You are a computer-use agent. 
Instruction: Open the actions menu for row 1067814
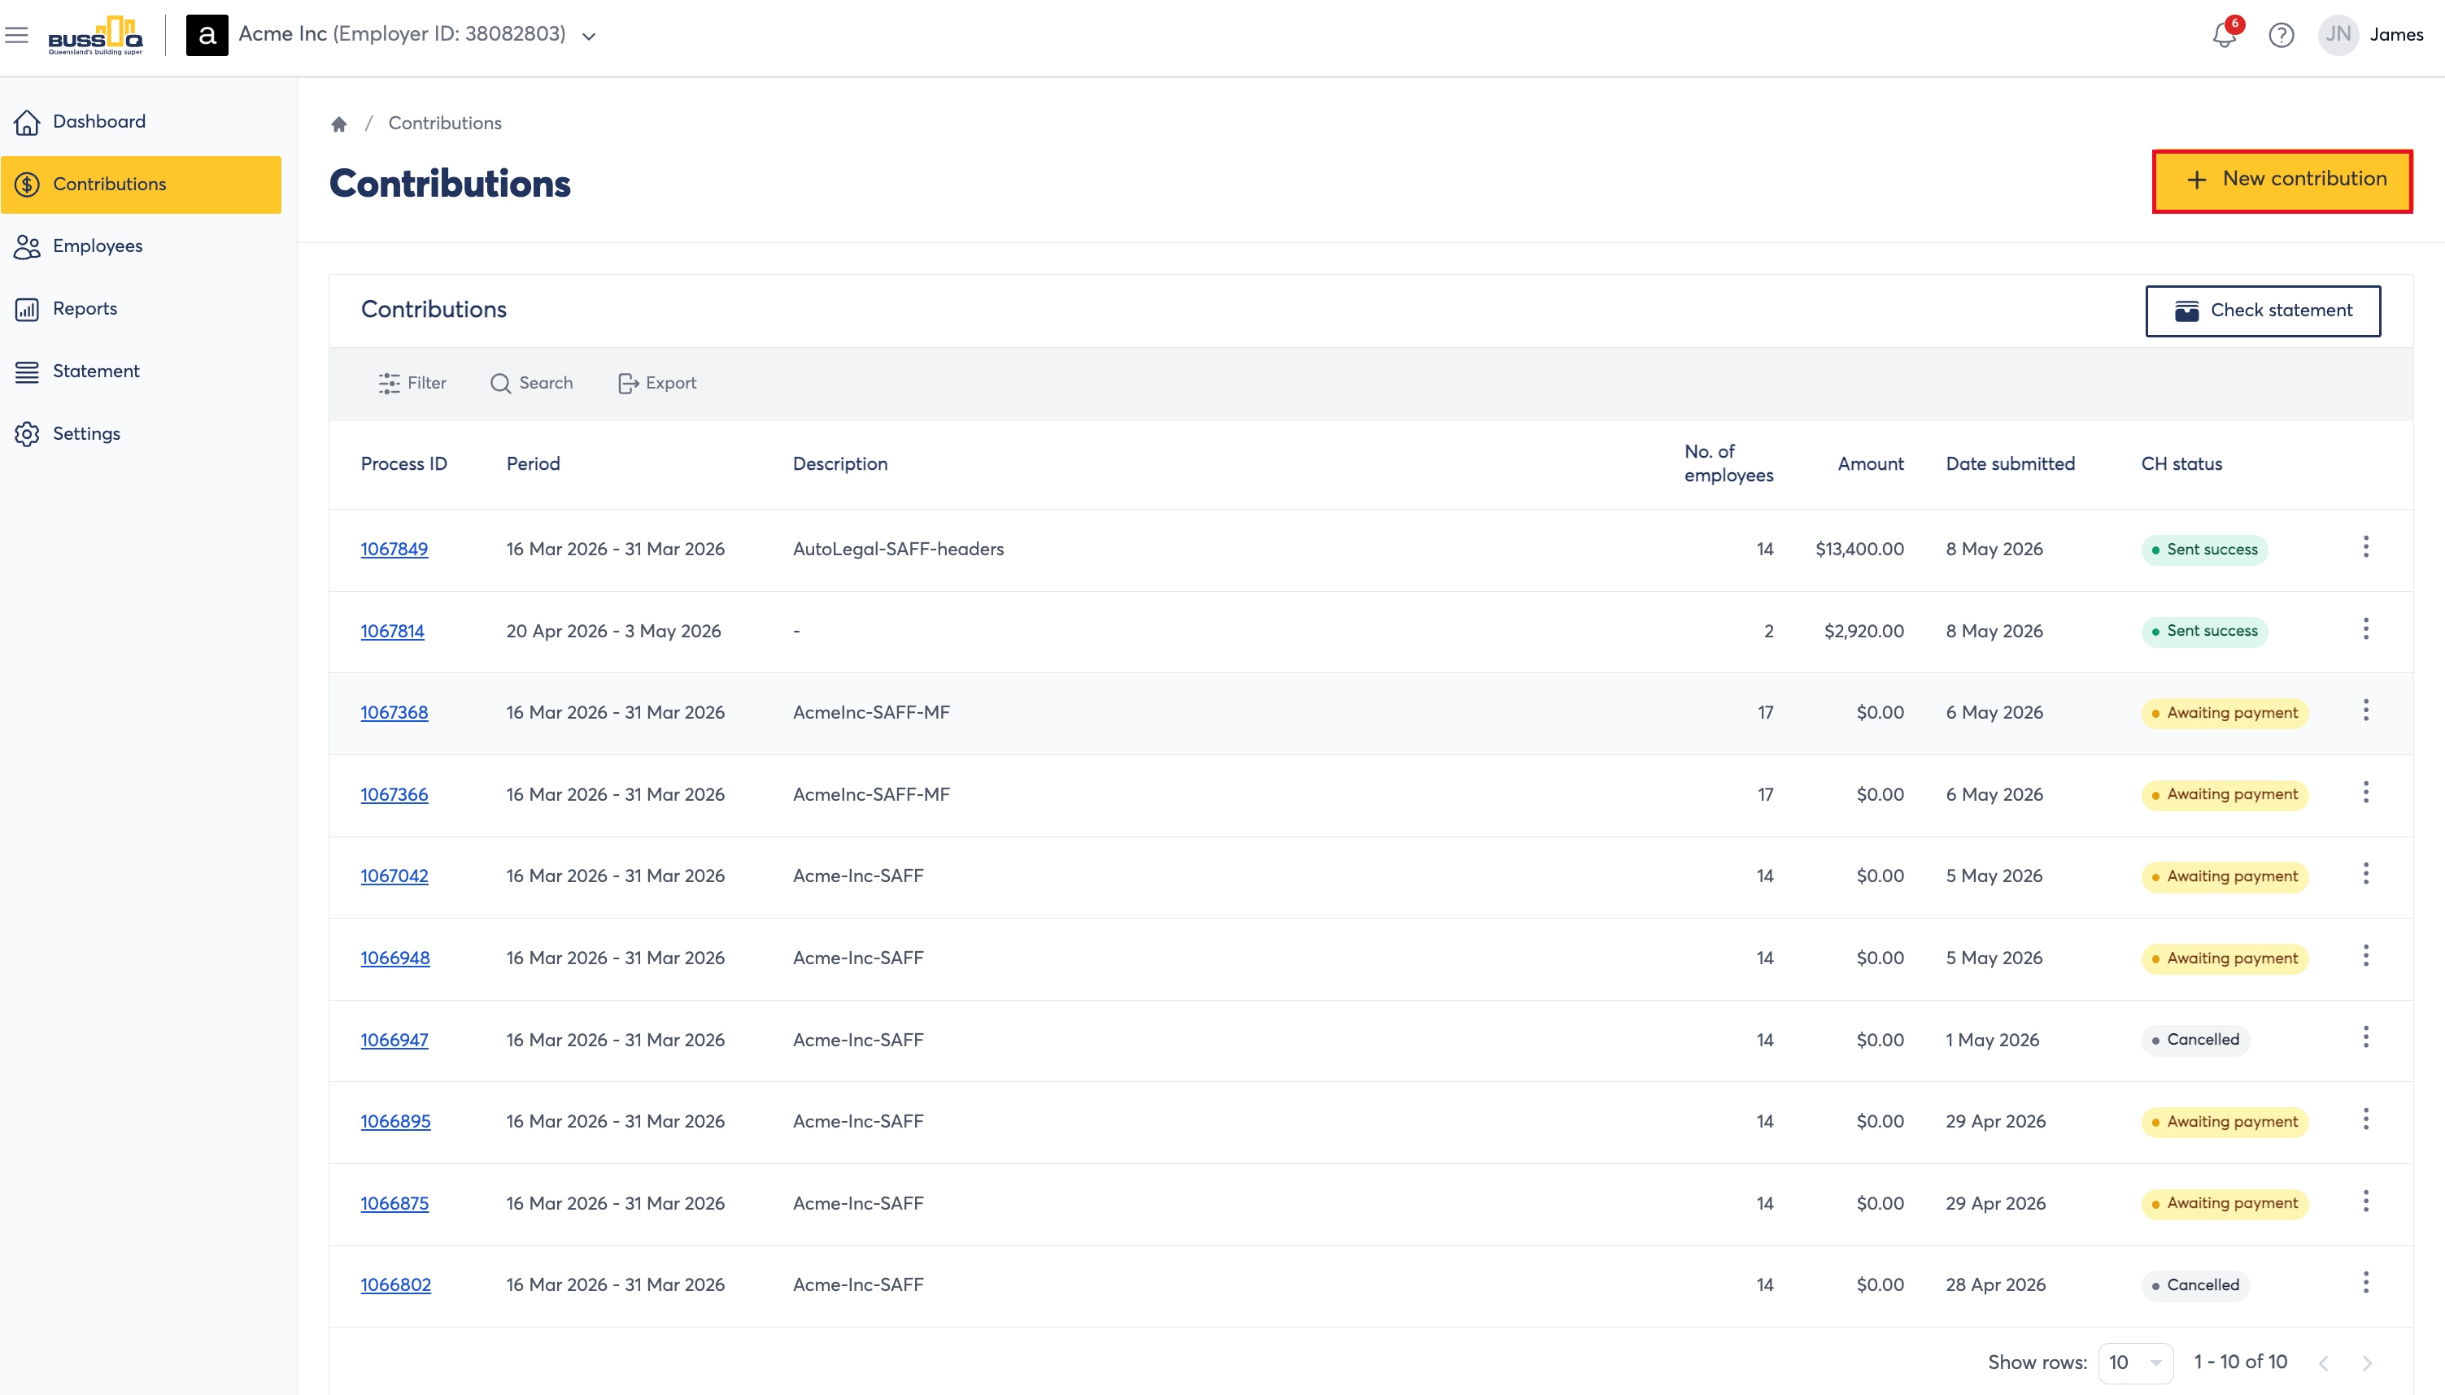(x=2365, y=629)
